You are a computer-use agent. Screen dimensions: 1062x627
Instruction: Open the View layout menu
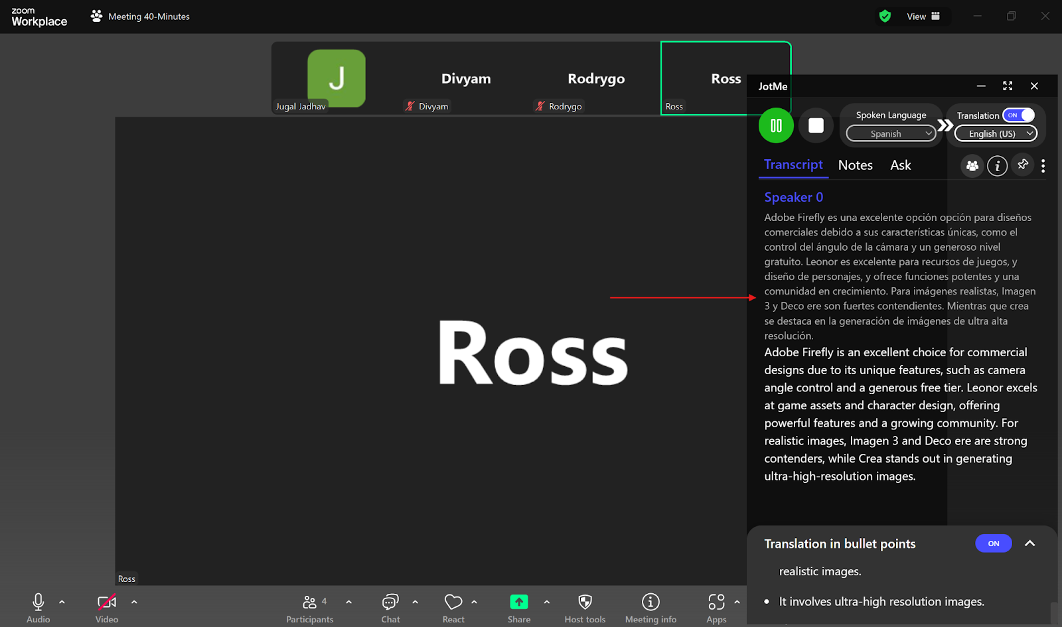(923, 16)
